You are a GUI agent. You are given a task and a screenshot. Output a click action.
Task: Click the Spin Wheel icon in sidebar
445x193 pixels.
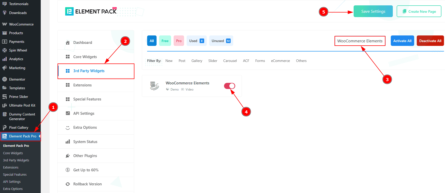(5, 50)
